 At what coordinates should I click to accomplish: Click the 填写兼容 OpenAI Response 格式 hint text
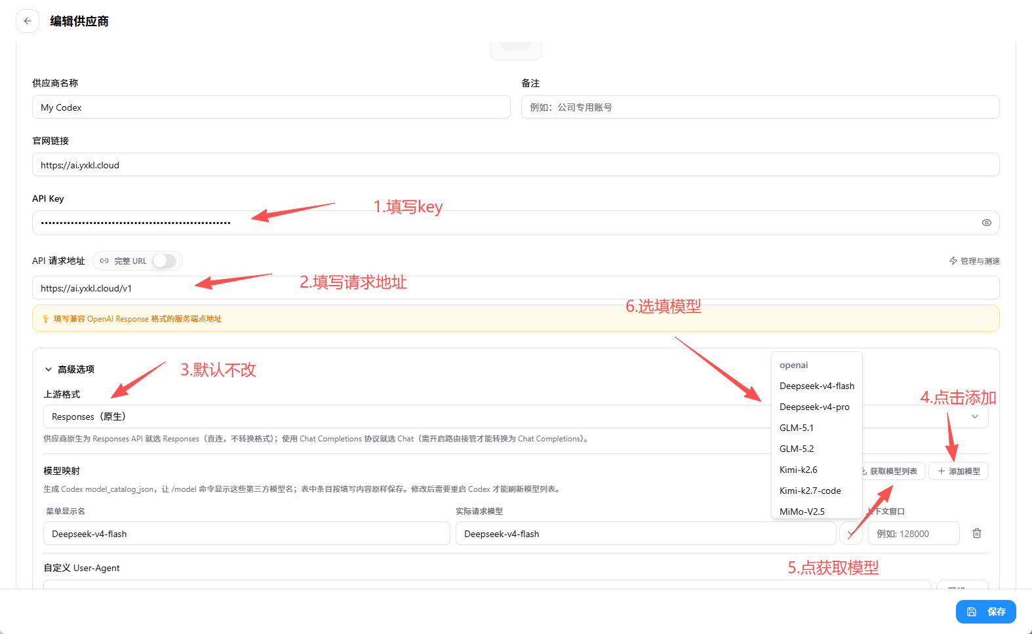point(138,319)
